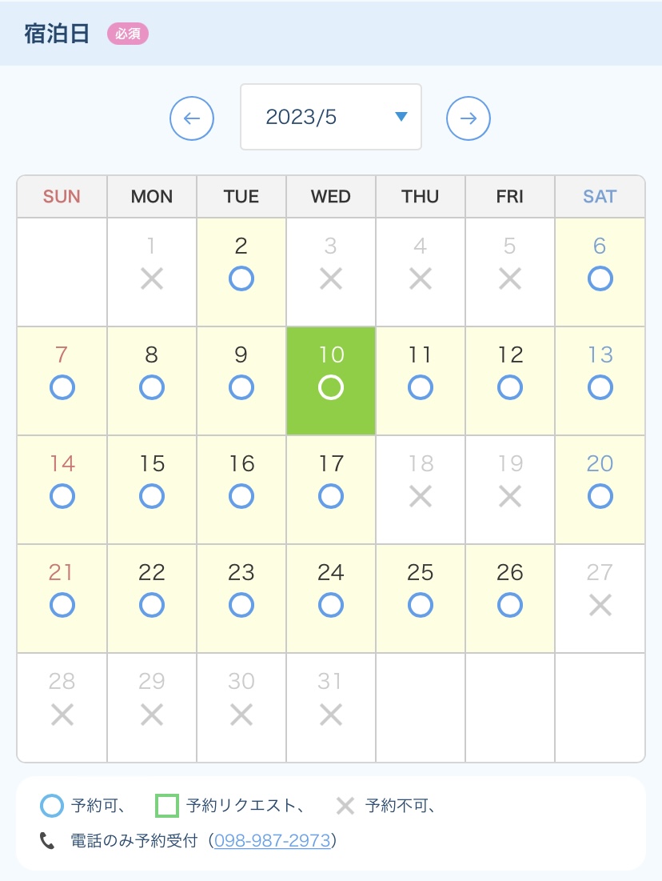Image resolution: width=662 pixels, height=881 pixels.
Task: Choose the highlighted May 10 cell
Action: [331, 381]
